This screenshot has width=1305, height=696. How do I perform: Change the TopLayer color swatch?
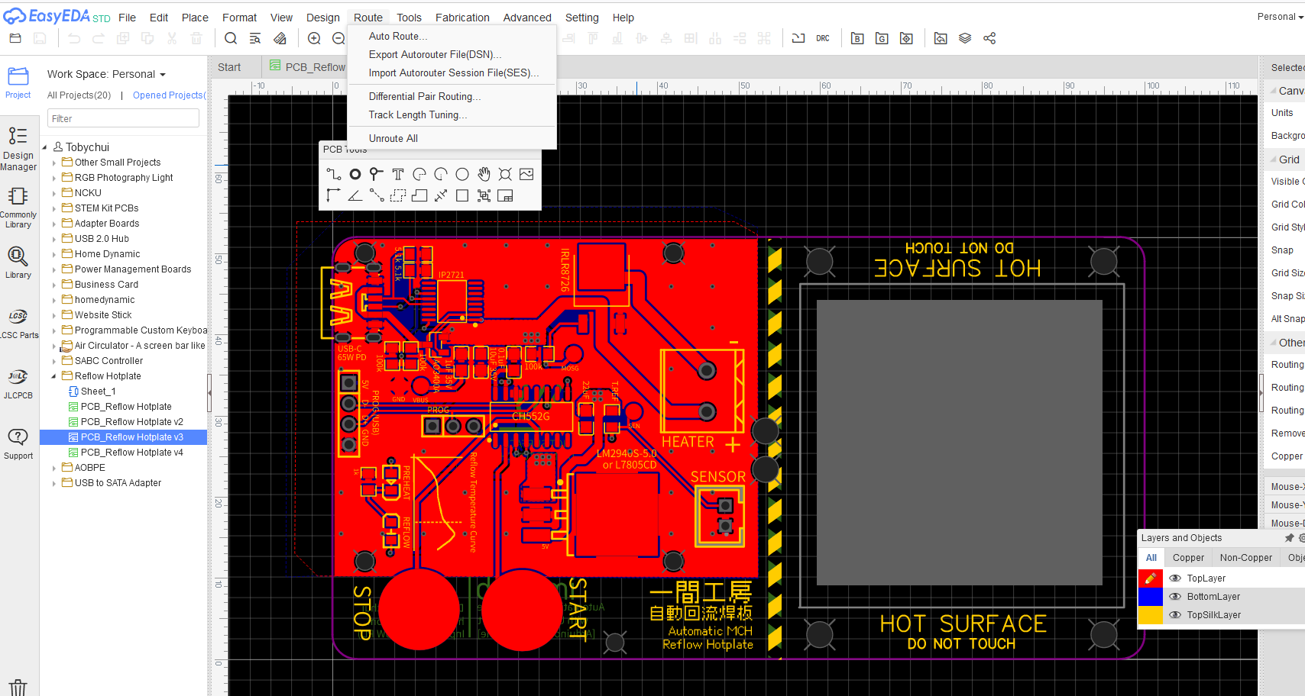click(1150, 578)
